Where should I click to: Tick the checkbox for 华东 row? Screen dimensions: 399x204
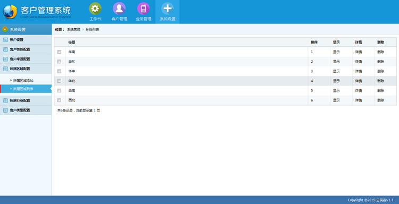click(x=59, y=62)
